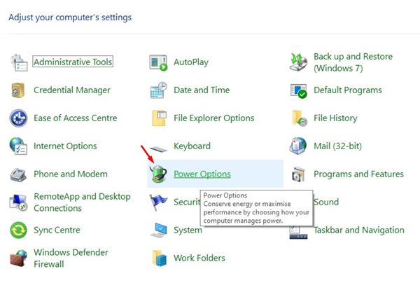Screen dimensions: 420x304
Task: Click the RemoteApp and Desktop Connections icon
Action: (18, 202)
